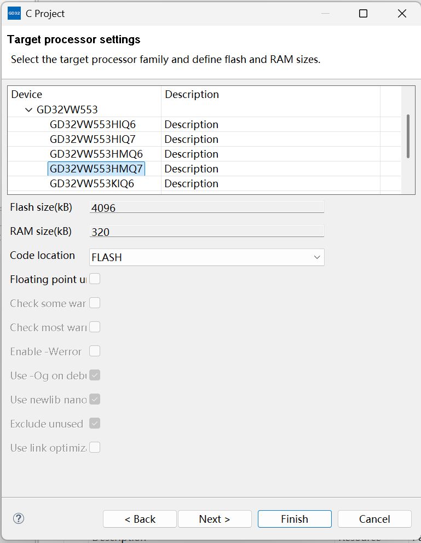The height and width of the screenshot is (543, 421).
Task: Toggle the Enable -Werror checkbox
Action: [95, 351]
